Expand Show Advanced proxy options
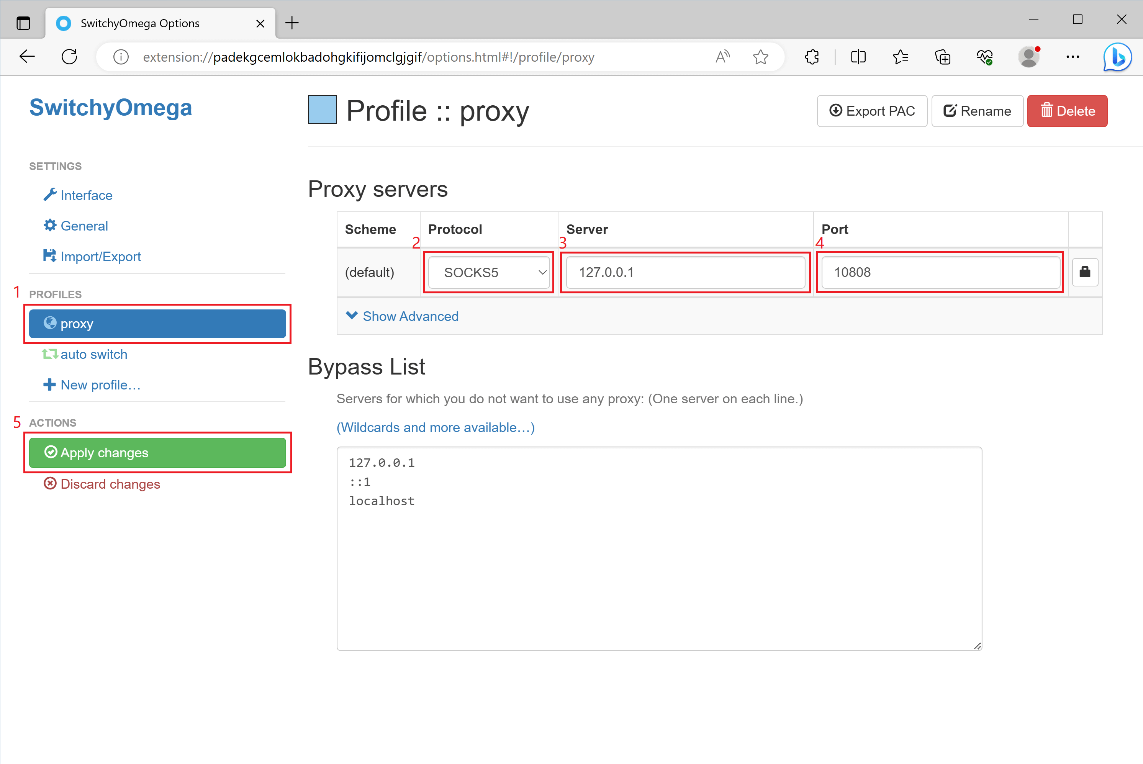The image size is (1143, 764). (x=403, y=316)
